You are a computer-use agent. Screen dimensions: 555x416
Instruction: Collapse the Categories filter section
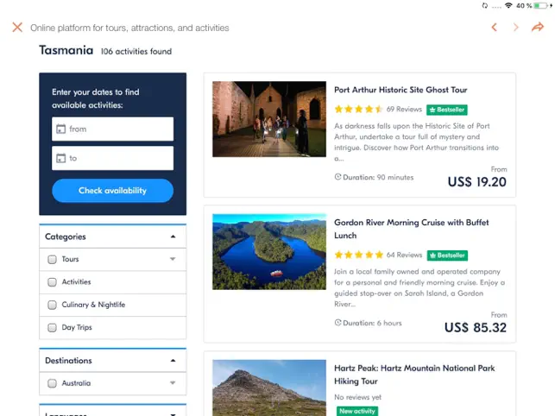[x=173, y=236]
